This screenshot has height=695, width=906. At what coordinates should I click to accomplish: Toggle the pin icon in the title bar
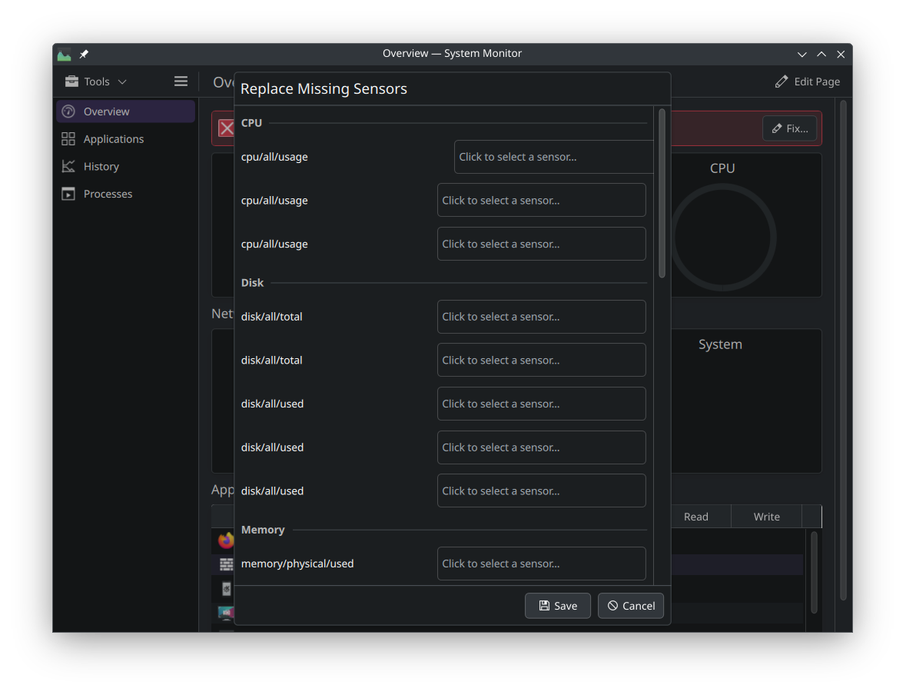click(85, 54)
